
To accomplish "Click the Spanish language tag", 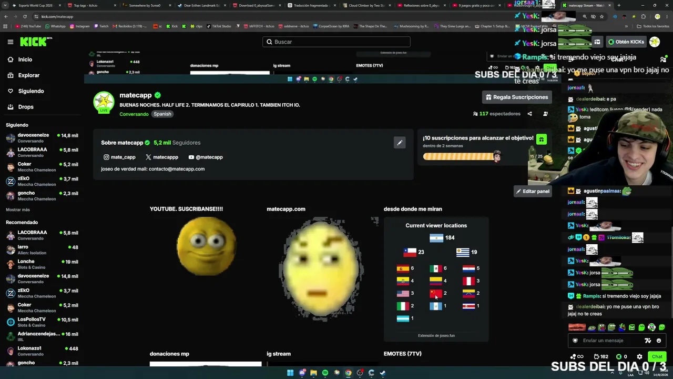I will [162, 114].
